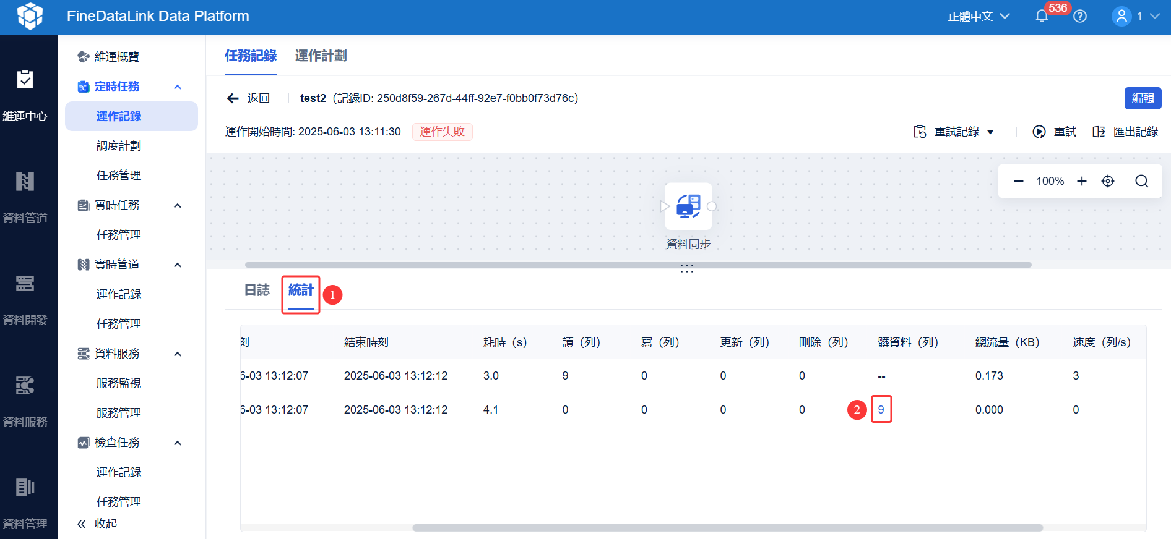
Task: Collapse the sidebar with the 收起 double-arrow icon
Action: pyautogui.click(x=82, y=524)
